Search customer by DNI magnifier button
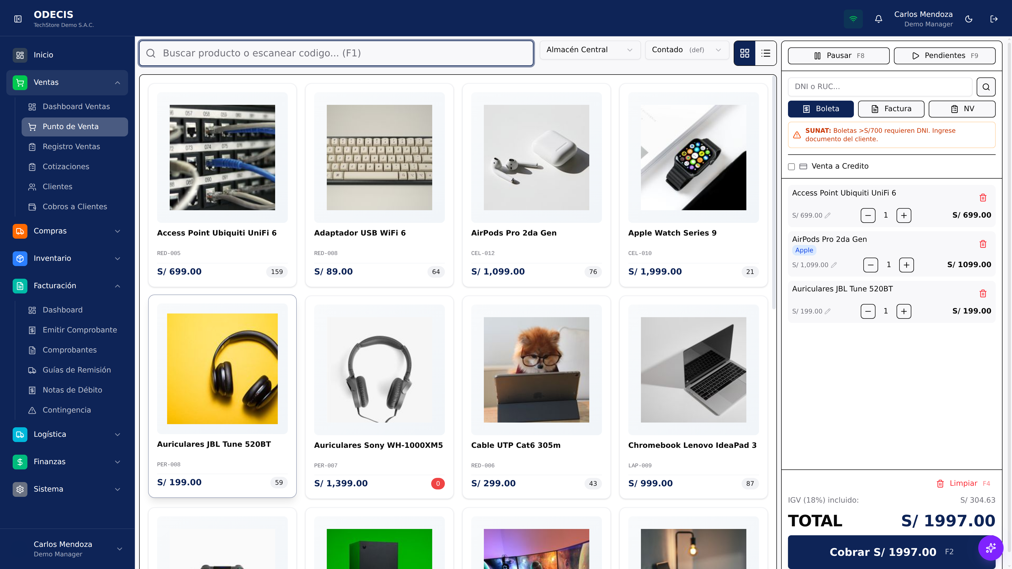This screenshot has width=1012, height=569. pos(986,87)
